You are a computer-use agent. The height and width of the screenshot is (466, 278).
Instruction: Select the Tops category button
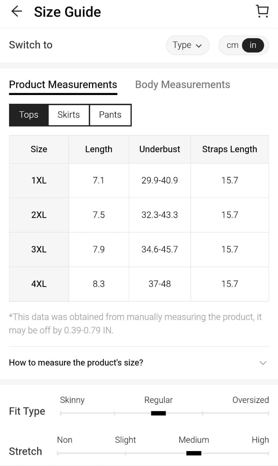coord(29,115)
